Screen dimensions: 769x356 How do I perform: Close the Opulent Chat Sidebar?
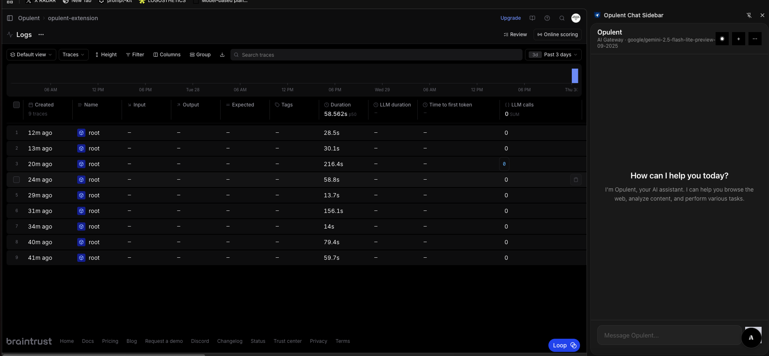pos(762,15)
